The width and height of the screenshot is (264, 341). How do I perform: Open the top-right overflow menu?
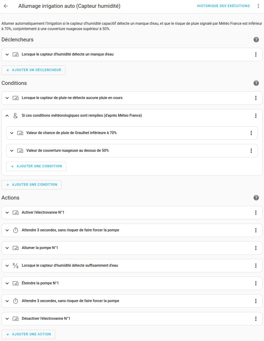[x=258, y=6]
